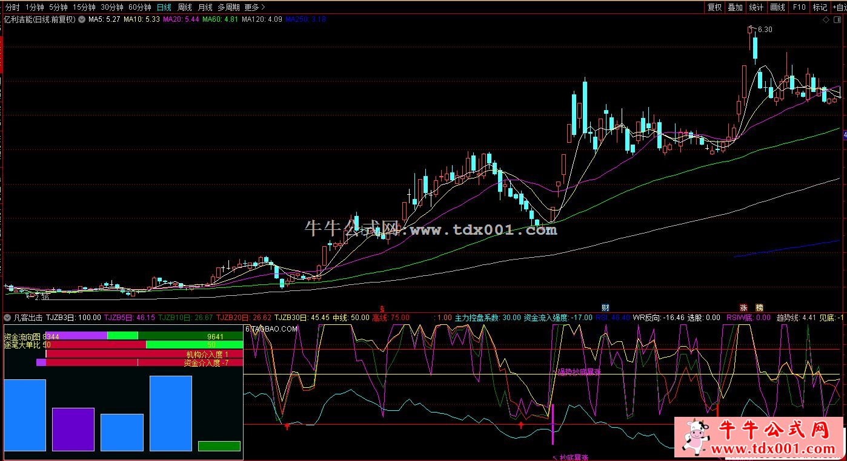The height and width of the screenshot is (461, 847).
Task: Click the 叠加 overlay button
Action: pos(735,7)
